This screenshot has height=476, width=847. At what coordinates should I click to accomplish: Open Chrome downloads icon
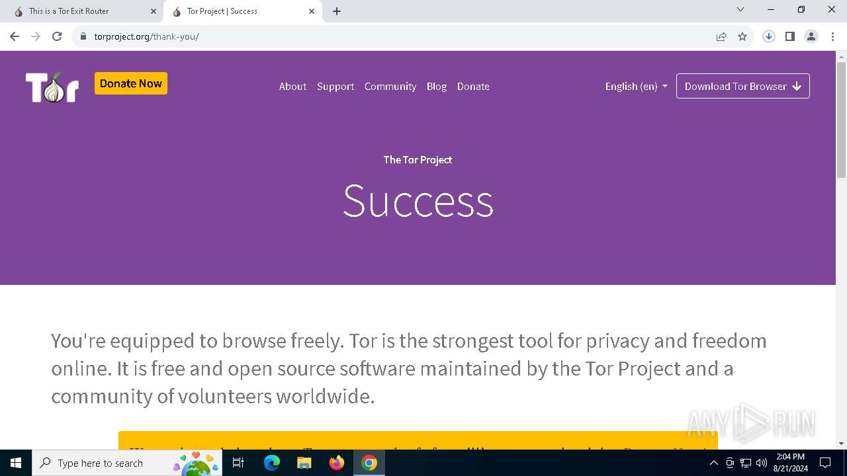click(x=769, y=36)
